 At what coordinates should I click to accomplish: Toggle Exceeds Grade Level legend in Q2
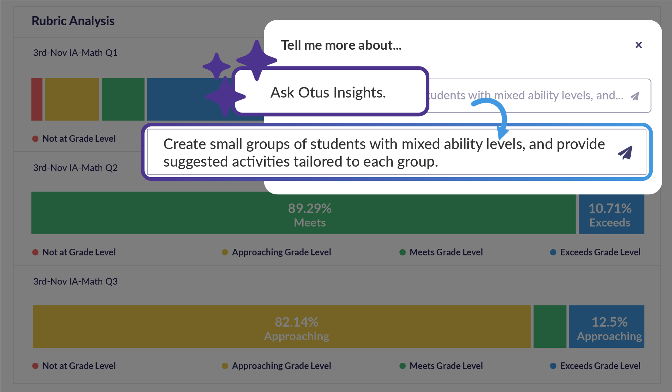click(x=595, y=252)
